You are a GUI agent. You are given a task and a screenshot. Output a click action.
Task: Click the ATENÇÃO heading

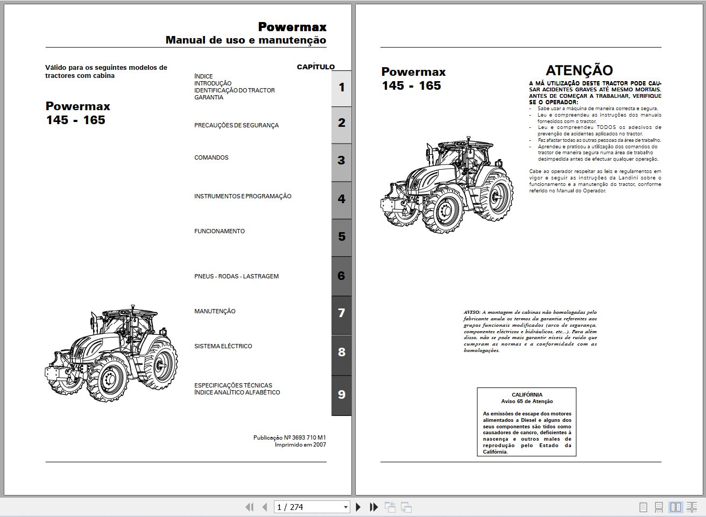579,70
